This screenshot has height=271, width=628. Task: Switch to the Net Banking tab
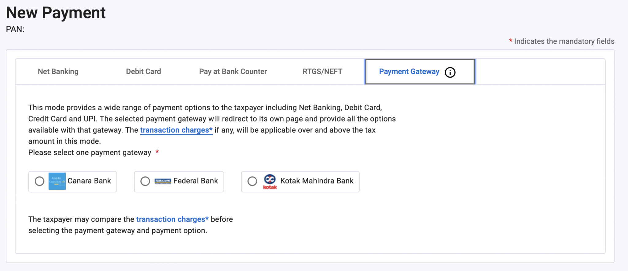58,72
